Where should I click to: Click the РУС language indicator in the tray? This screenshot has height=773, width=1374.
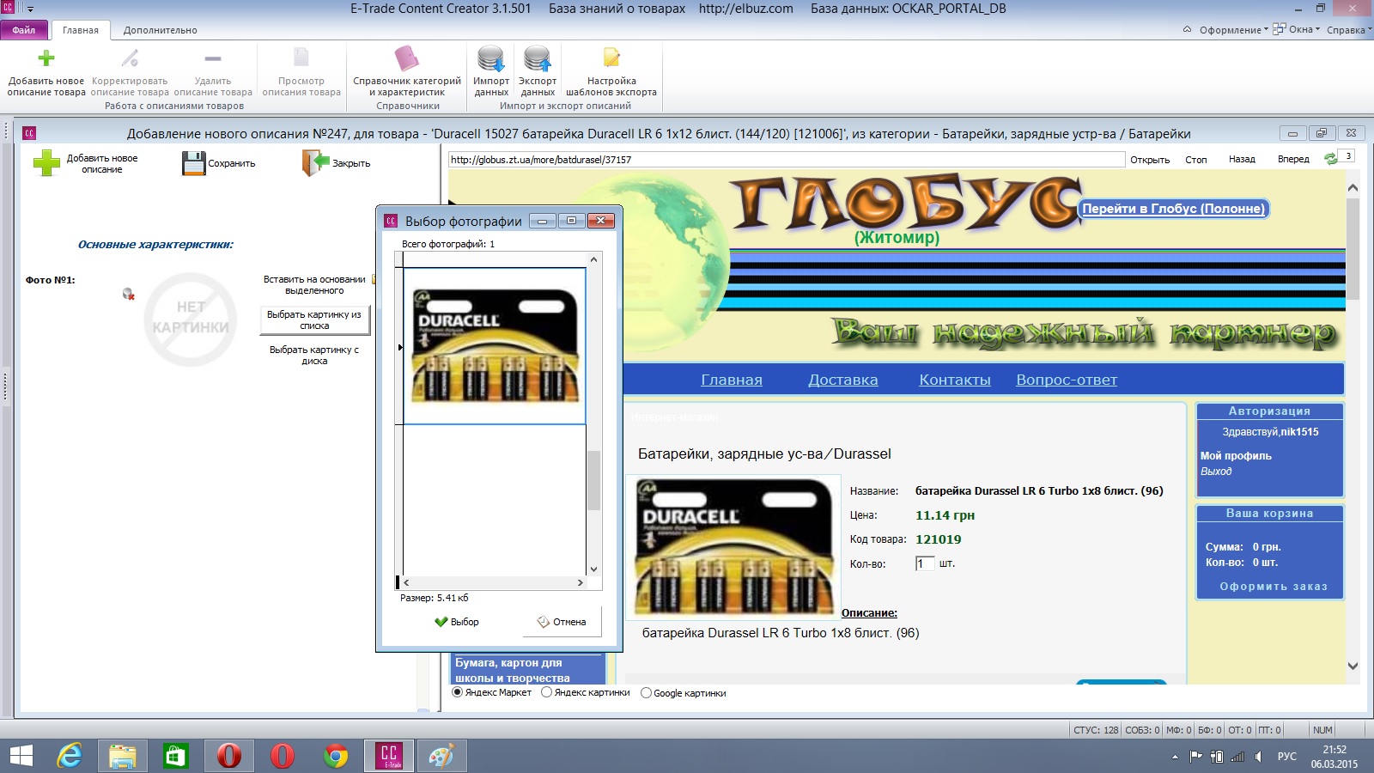pyautogui.click(x=1286, y=757)
